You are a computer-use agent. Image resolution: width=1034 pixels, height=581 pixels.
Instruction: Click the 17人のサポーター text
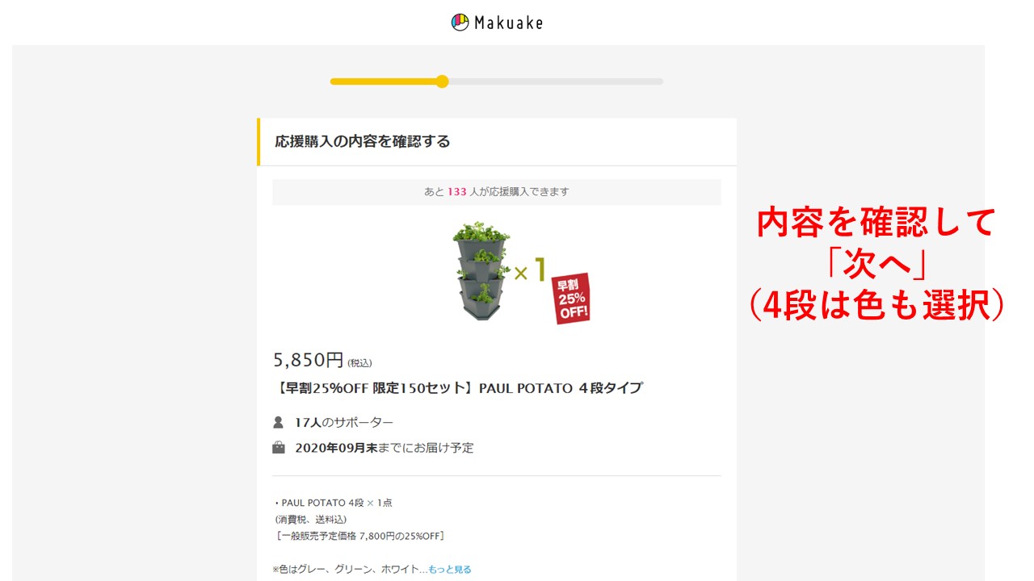(x=344, y=422)
